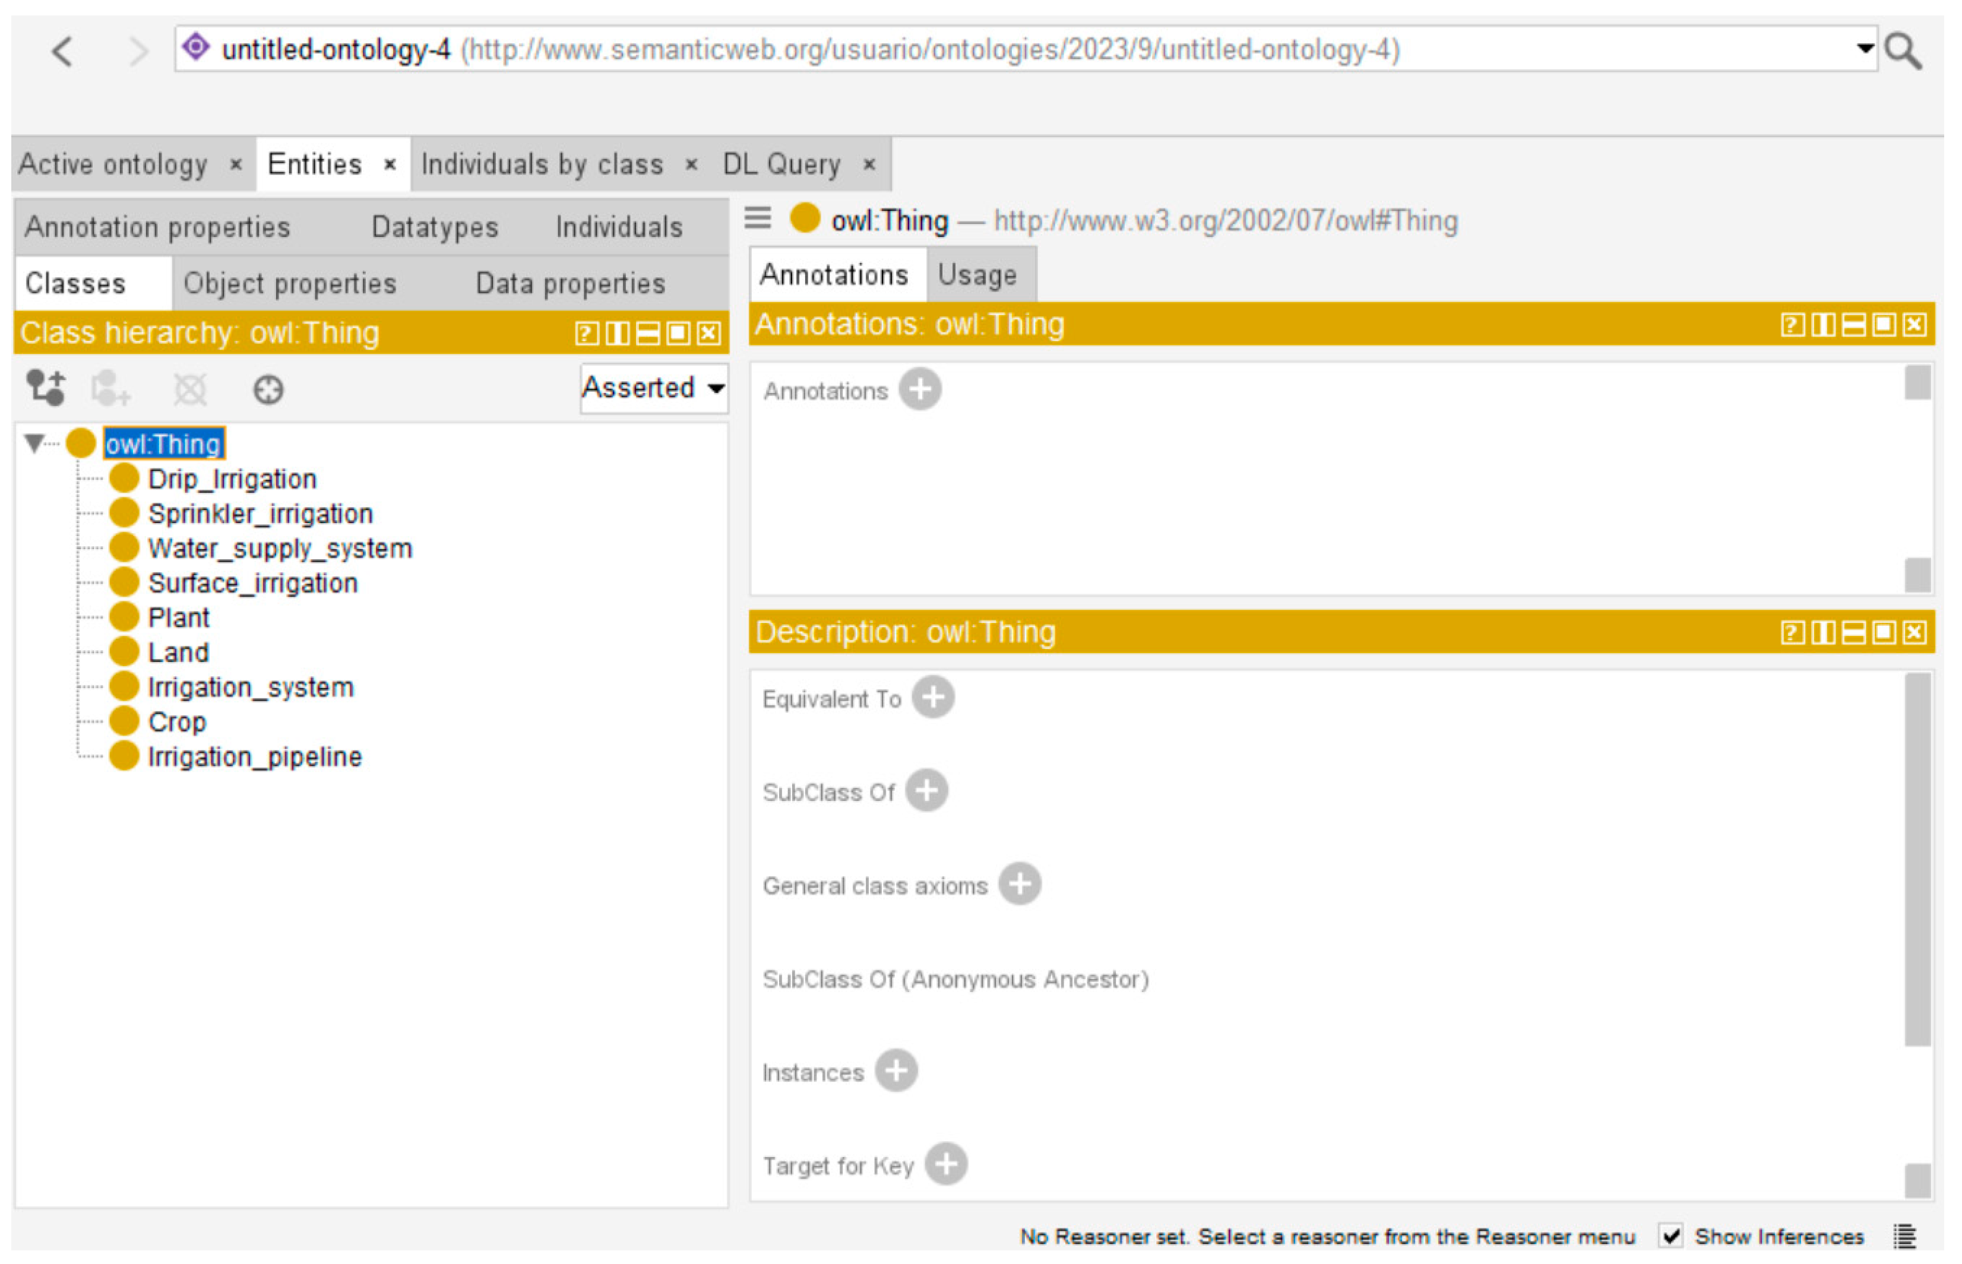Switch to the DL Query tab
The image size is (1962, 1264).
click(x=781, y=165)
